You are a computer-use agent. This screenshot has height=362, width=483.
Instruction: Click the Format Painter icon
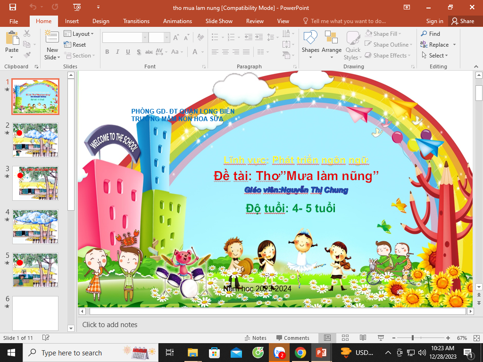tap(27, 55)
